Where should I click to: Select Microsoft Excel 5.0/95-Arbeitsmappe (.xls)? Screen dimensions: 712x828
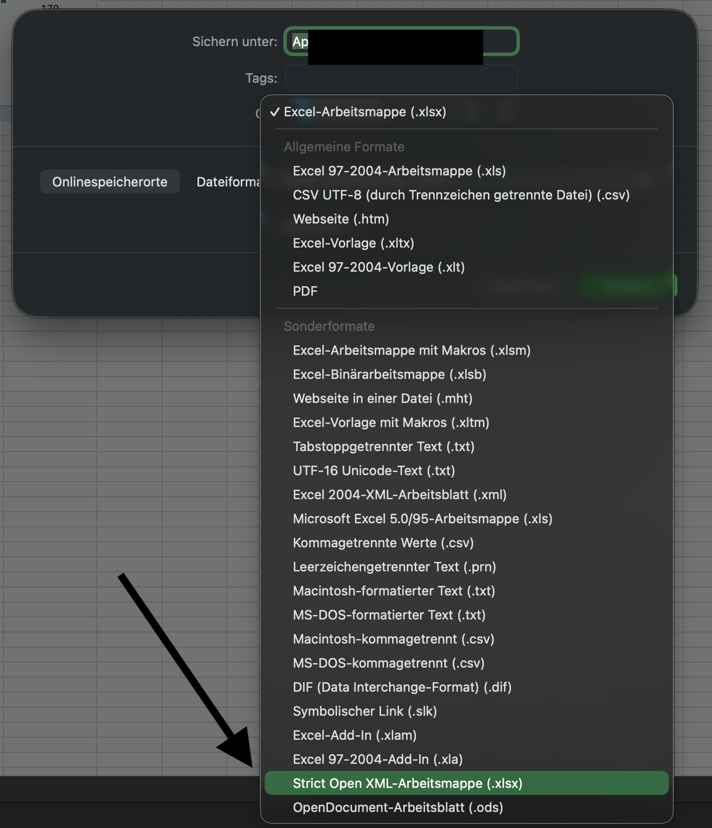point(466,519)
